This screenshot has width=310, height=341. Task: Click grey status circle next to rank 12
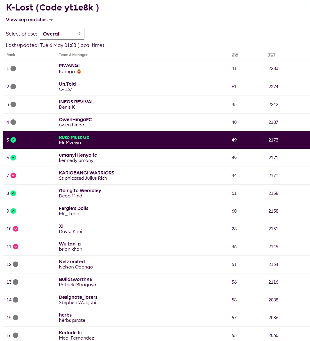tap(16, 264)
